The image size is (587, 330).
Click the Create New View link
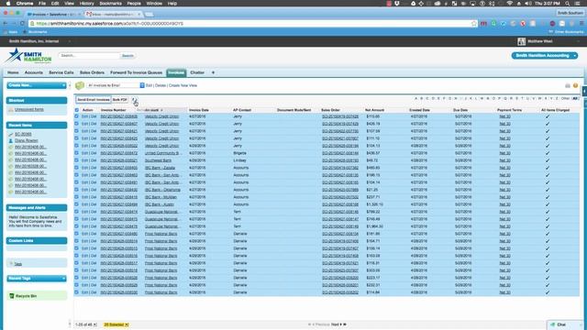point(183,85)
